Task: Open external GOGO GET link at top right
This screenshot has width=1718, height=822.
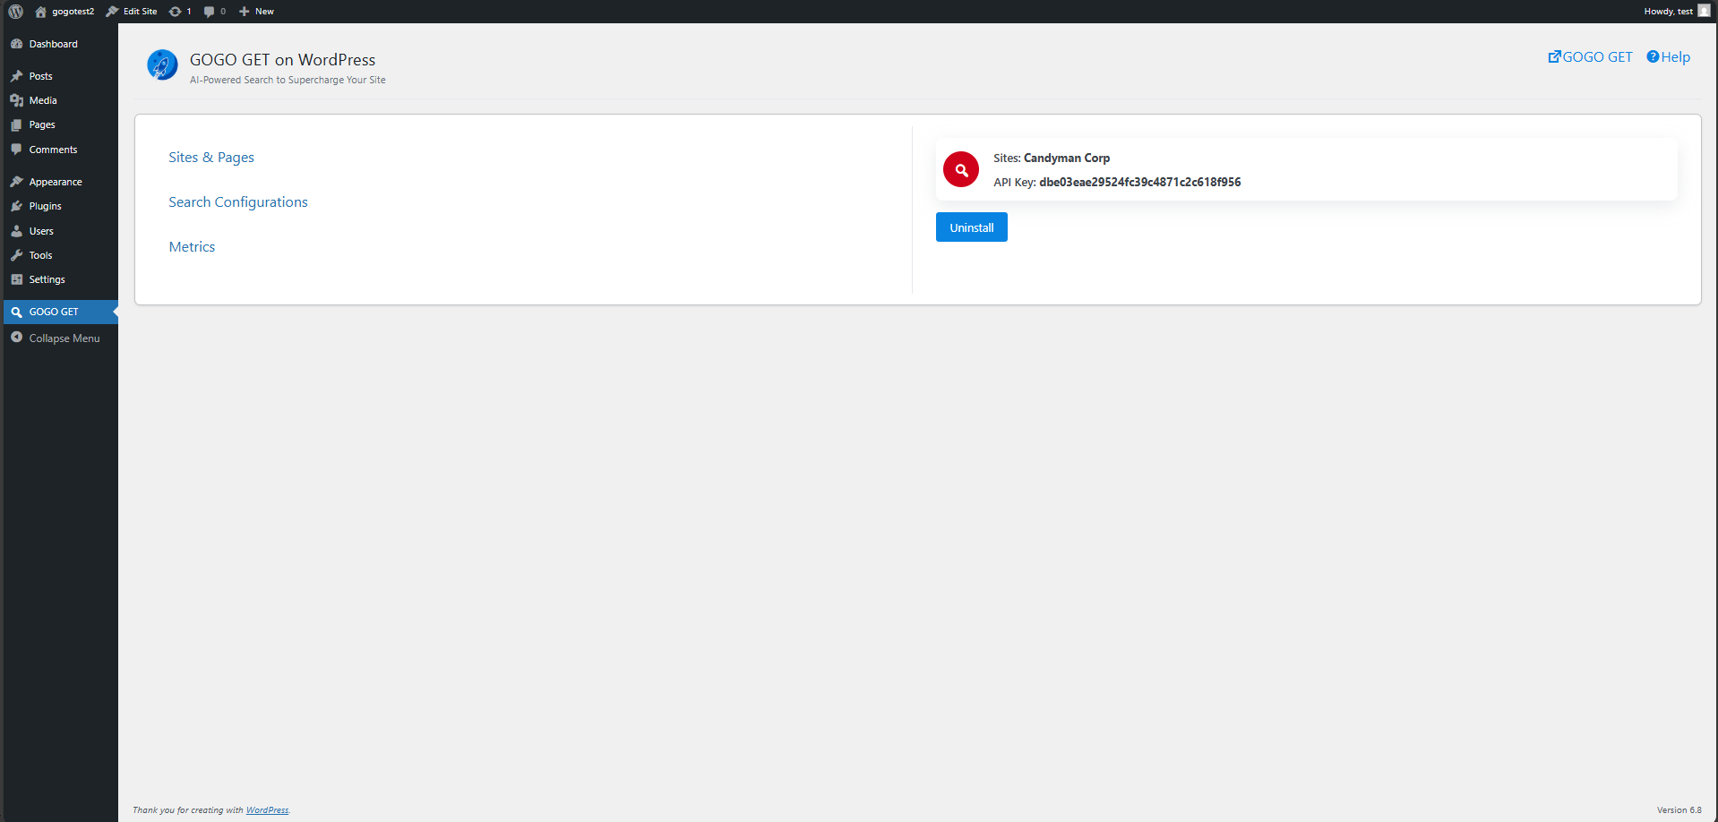Action: coord(1590,57)
